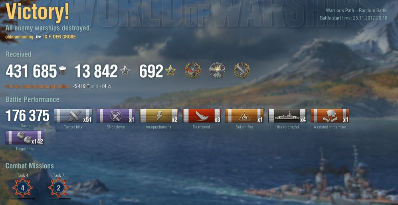Viewport: 398px width, 205px height.
Task: Click the player name oldmanhunting
Action: (x=19, y=37)
